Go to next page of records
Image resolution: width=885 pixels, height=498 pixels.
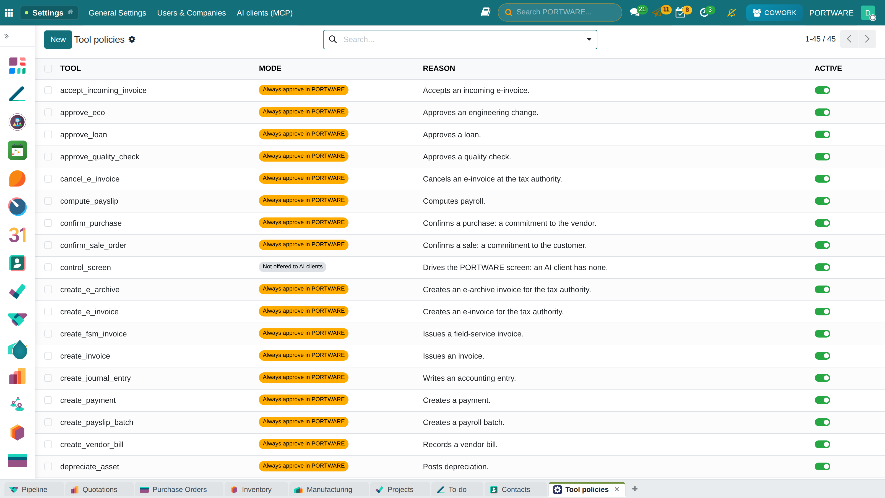click(x=867, y=39)
